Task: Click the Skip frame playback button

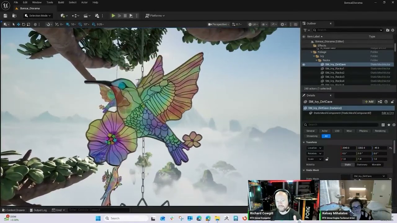Action: pos(119,15)
